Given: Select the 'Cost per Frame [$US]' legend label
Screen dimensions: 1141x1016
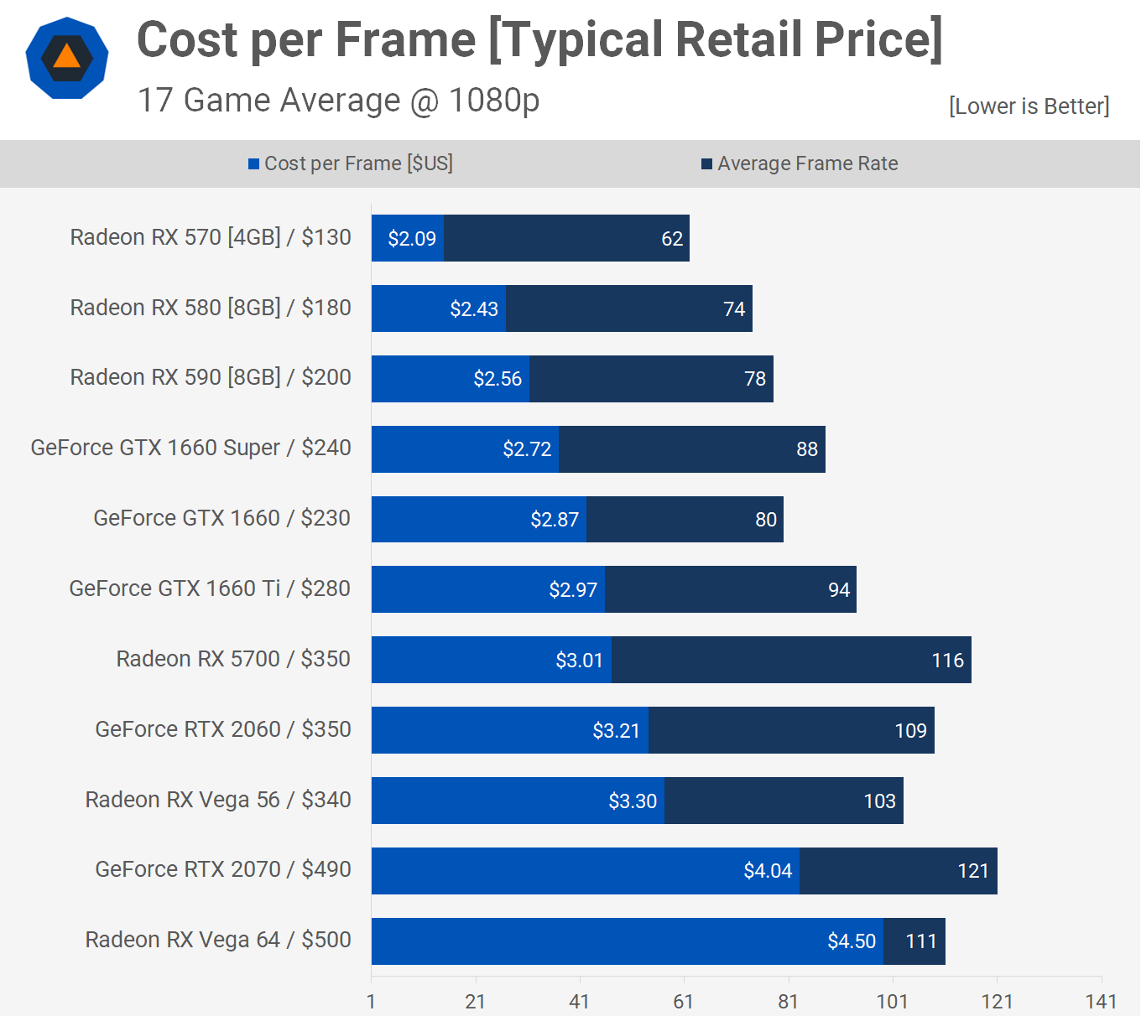Looking at the screenshot, I should 358,163.
